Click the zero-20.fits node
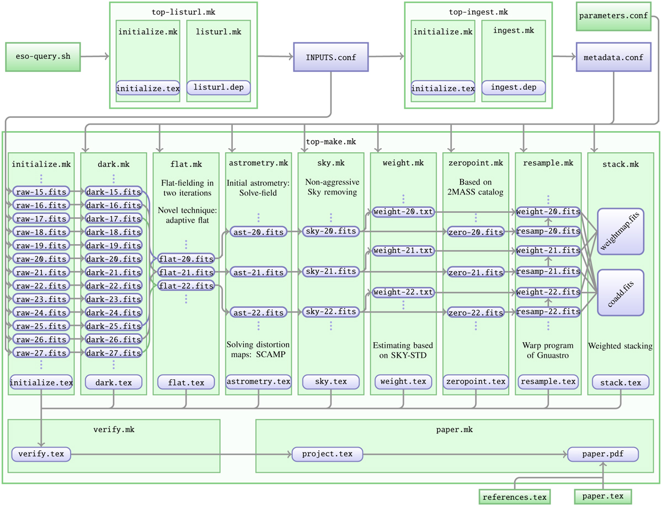The image size is (662, 506). point(476,232)
